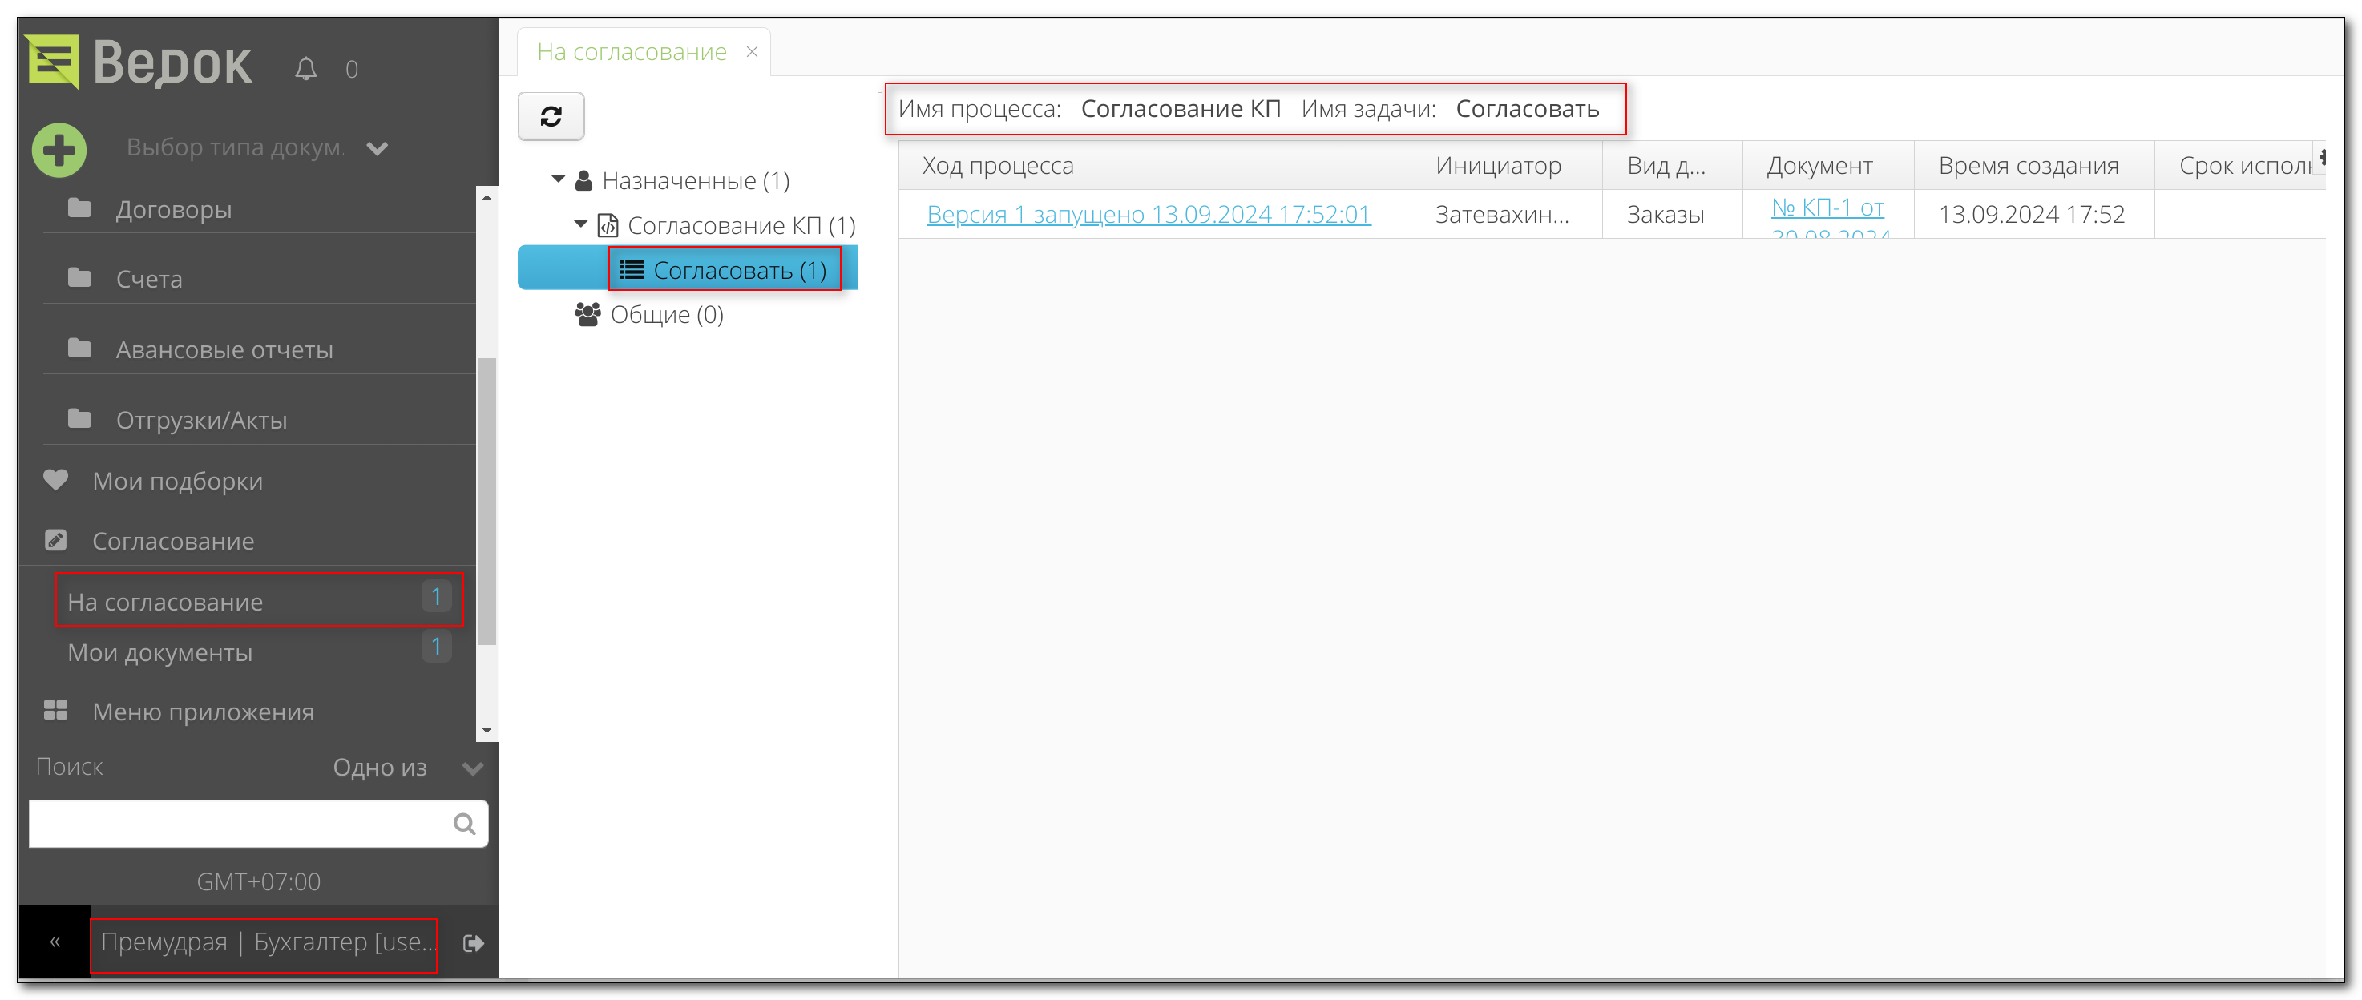Viewport: 2362px width, 1000px height.
Task: Open the Выбор типа докум. dropdown
Action: point(377,148)
